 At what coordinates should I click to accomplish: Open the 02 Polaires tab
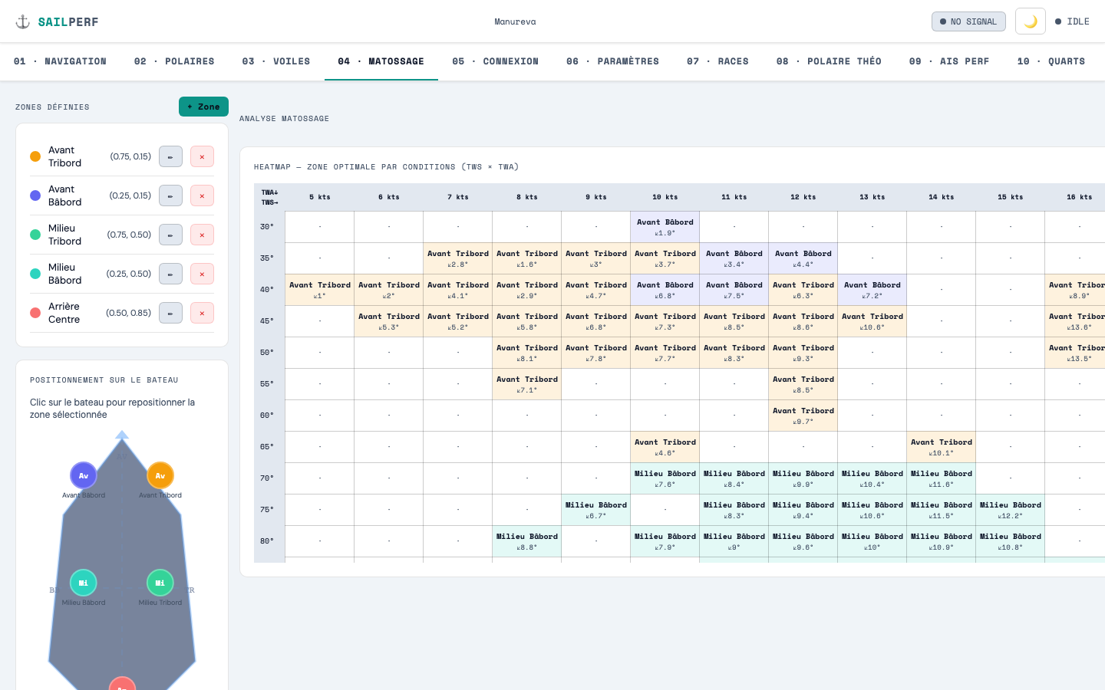pyautogui.click(x=174, y=61)
